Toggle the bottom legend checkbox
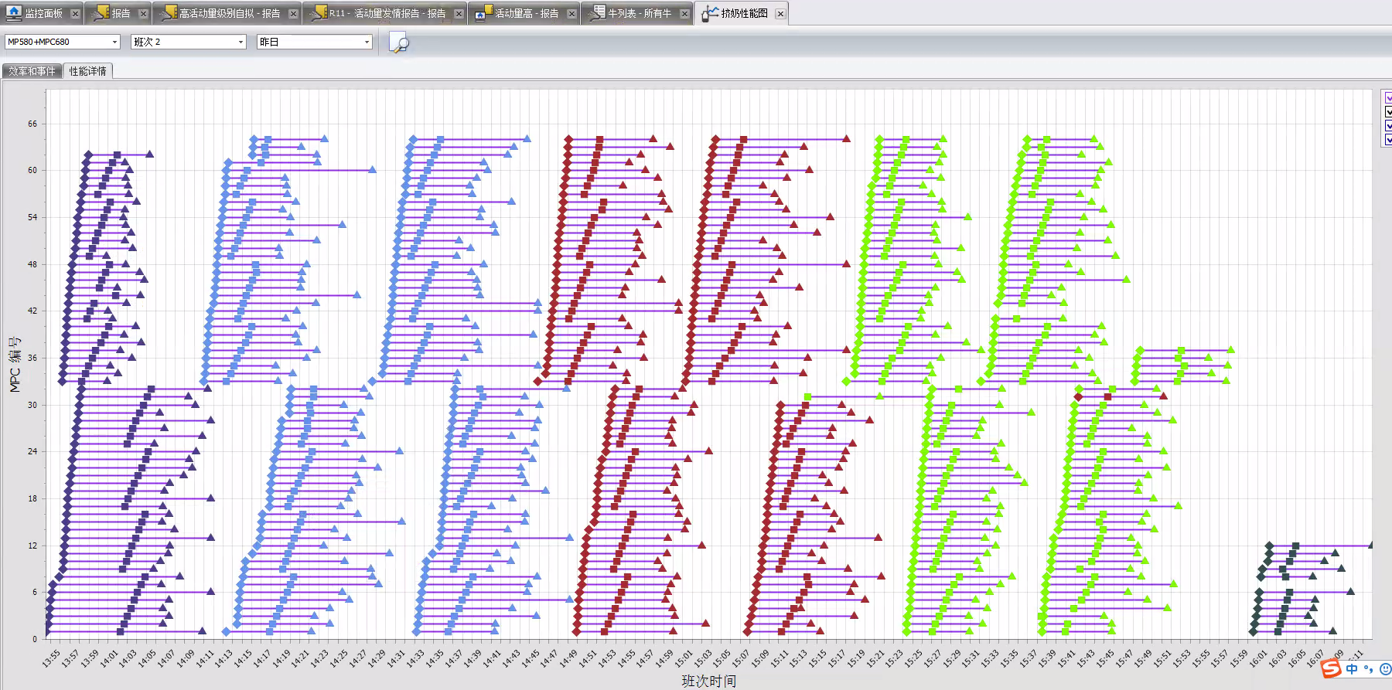 pyautogui.click(x=1389, y=140)
